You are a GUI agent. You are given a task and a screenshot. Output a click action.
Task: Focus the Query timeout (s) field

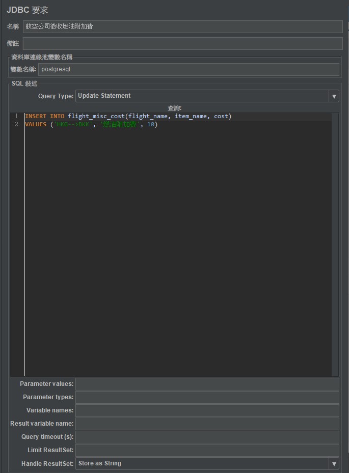(x=207, y=437)
